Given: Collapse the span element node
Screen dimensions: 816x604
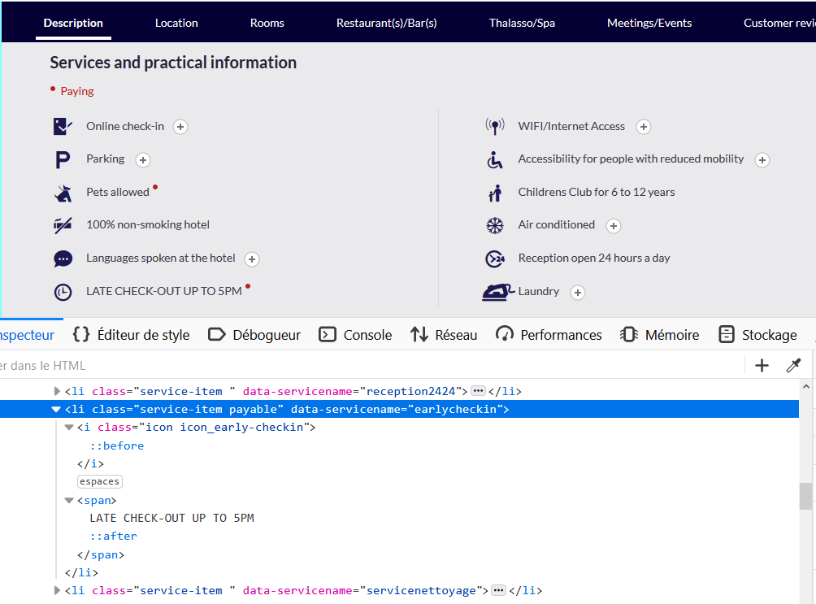Looking at the screenshot, I should [69, 500].
